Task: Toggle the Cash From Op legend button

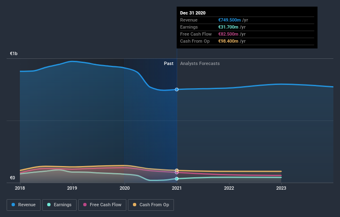Action: 151,205
